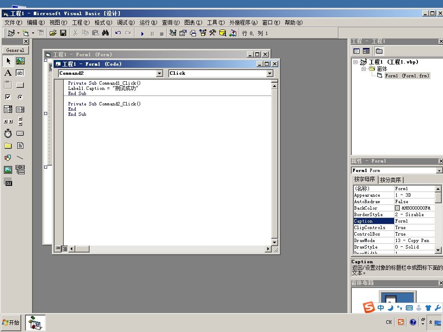Select the CheckBox control tool
Image resolution: width=443 pixels, height=332 pixels.
(8, 97)
